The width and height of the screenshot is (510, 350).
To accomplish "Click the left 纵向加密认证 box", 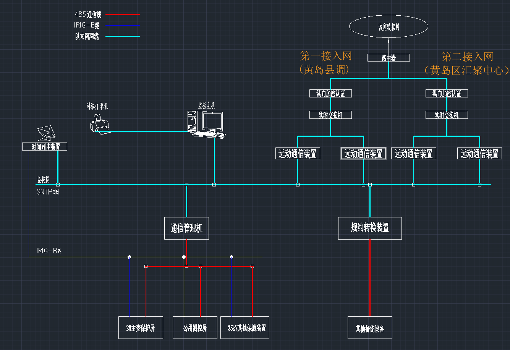I will click(x=330, y=93).
